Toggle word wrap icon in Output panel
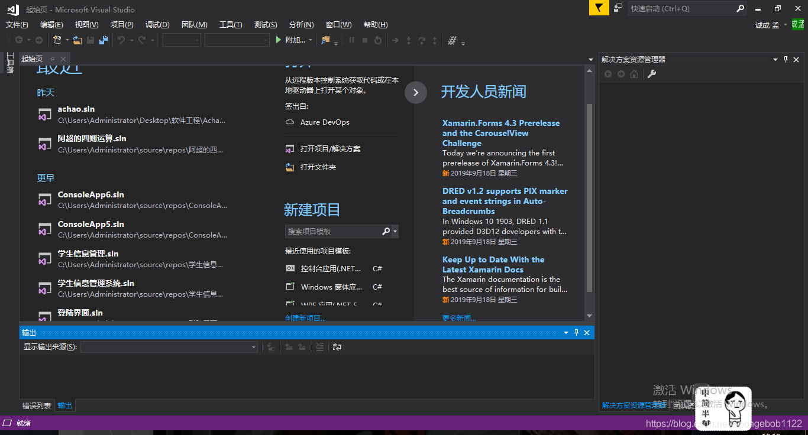 pos(337,347)
